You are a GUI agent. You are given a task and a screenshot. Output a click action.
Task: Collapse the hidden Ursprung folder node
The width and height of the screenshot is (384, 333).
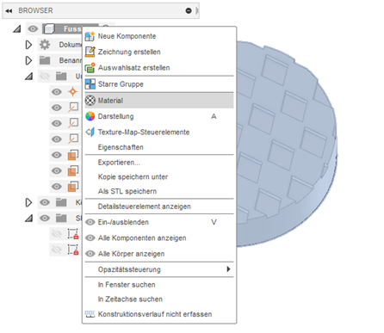[28, 77]
